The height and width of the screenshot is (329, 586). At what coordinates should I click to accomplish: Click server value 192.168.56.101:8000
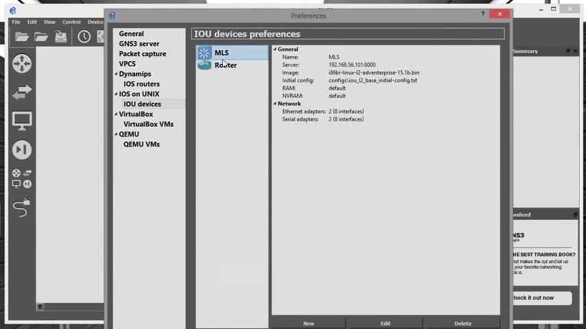click(352, 64)
